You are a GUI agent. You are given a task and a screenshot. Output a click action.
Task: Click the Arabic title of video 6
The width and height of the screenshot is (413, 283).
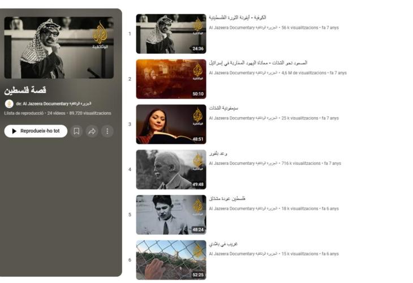point(223,244)
